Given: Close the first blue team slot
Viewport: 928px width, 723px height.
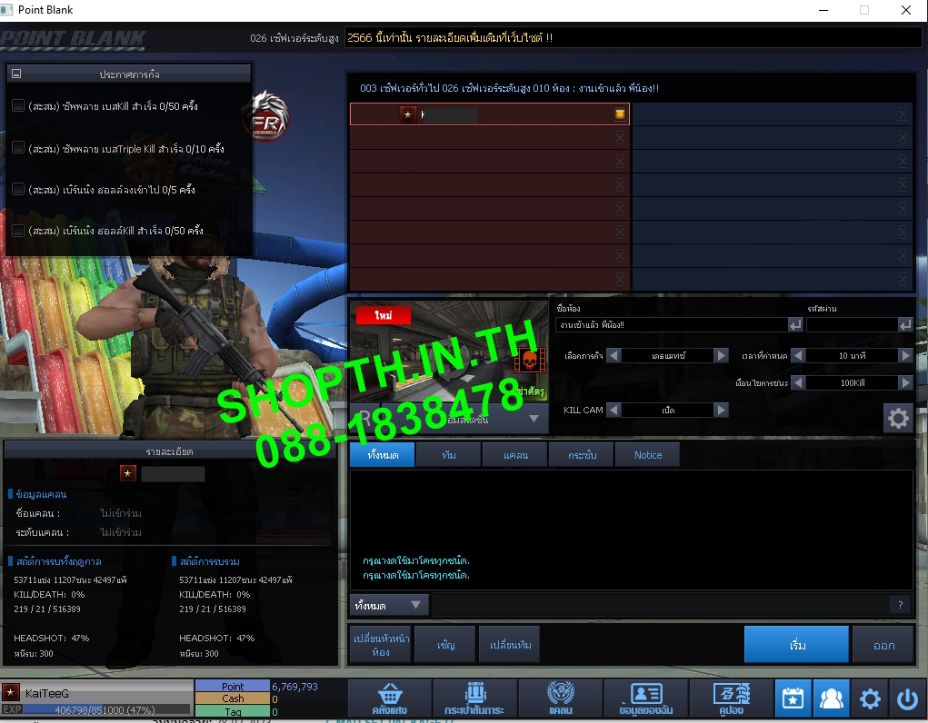Looking at the screenshot, I should 903,114.
